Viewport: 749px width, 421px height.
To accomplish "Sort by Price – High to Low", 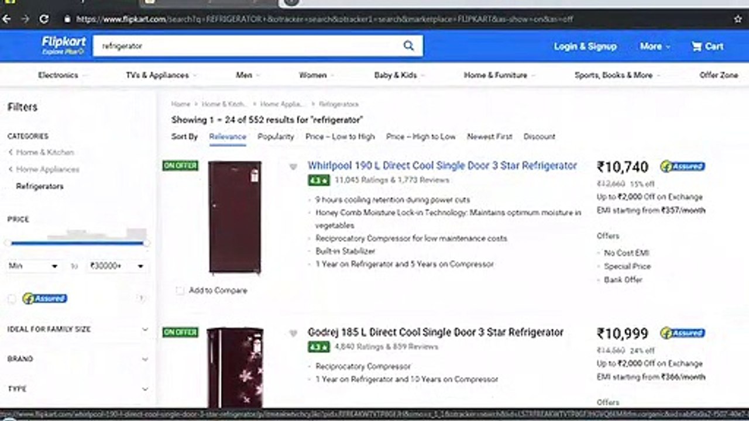I will pyautogui.click(x=421, y=136).
